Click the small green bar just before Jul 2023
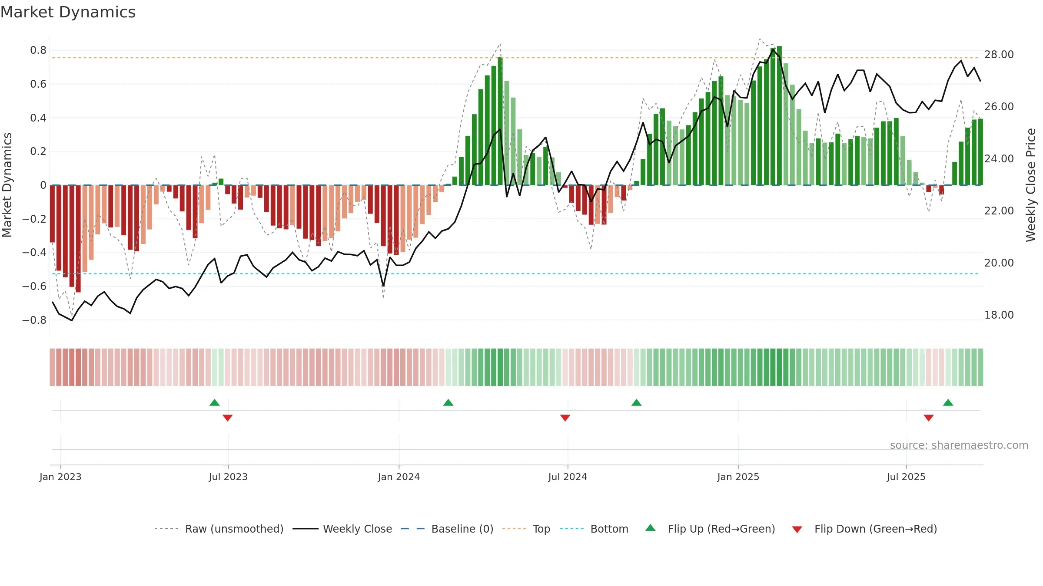The width and height of the screenshot is (1043, 586). pyautogui.click(x=221, y=182)
